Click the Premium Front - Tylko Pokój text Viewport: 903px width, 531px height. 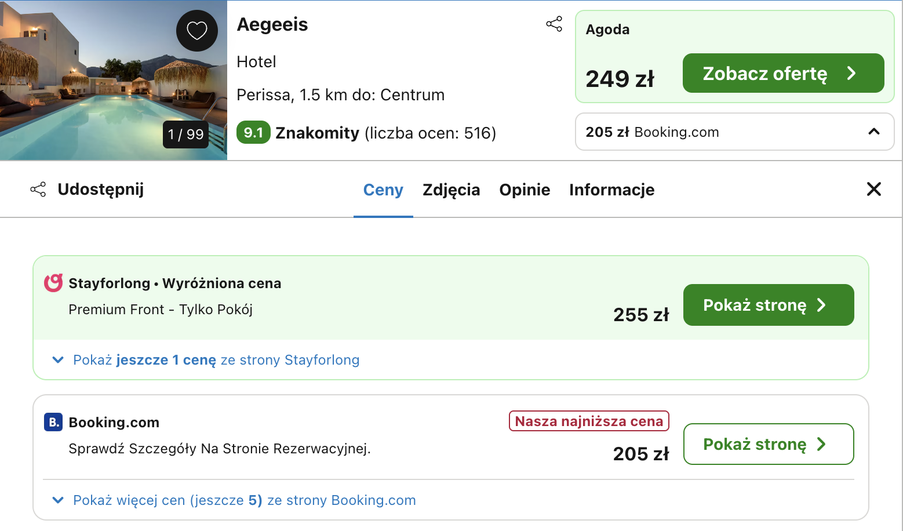pos(161,310)
